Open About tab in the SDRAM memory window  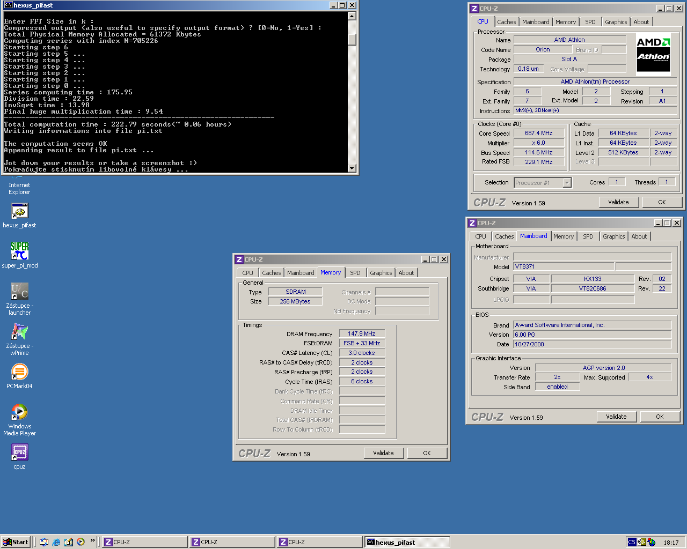(406, 273)
